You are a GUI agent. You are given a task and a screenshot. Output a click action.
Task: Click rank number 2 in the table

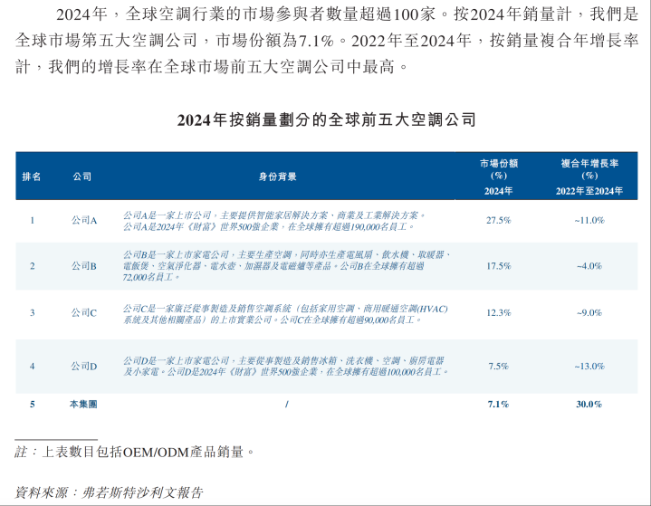click(x=32, y=266)
